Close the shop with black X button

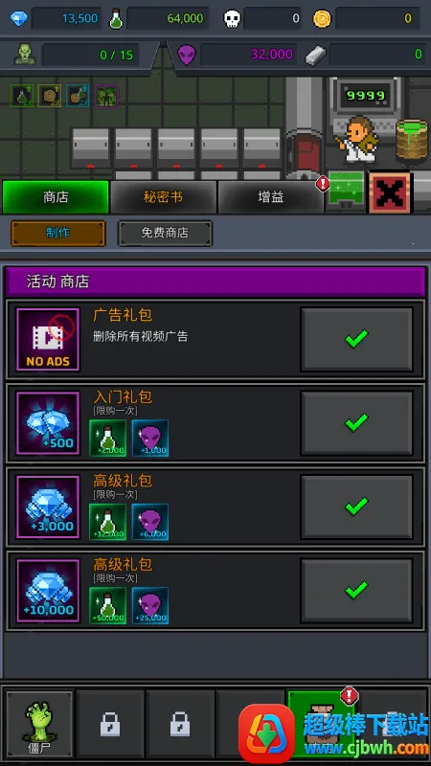(x=390, y=192)
